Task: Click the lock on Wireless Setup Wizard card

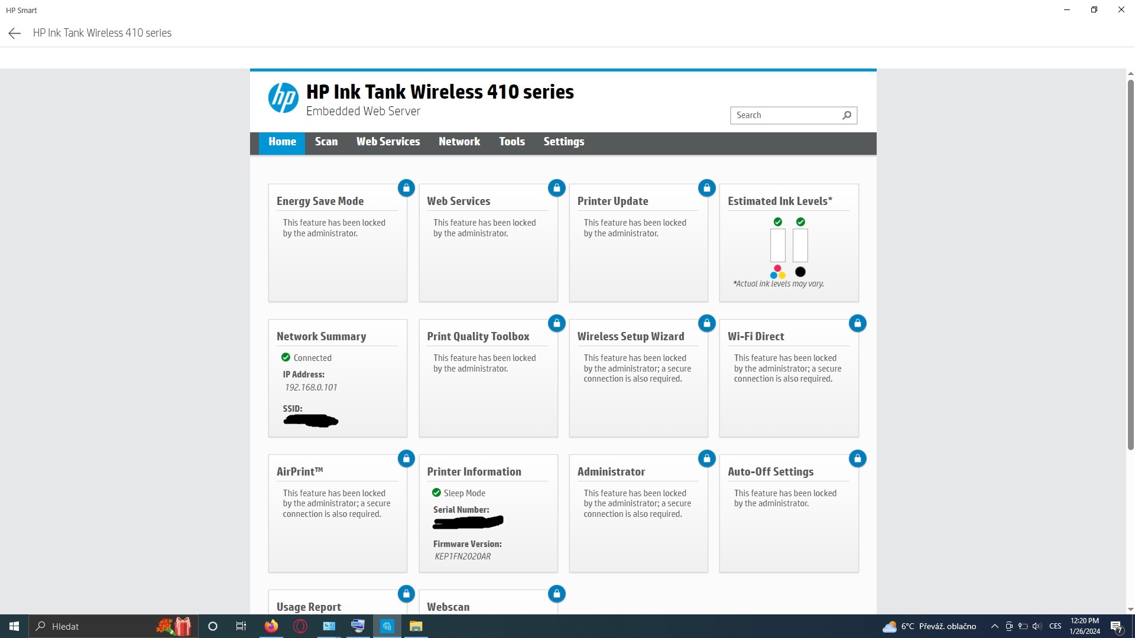Action: pos(707,323)
